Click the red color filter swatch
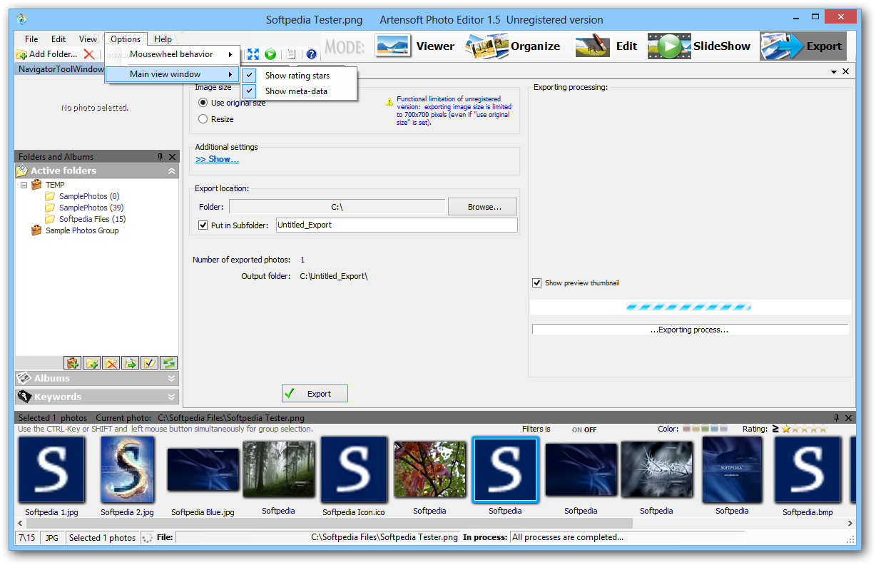The height and width of the screenshot is (565, 876). pyautogui.click(x=687, y=429)
